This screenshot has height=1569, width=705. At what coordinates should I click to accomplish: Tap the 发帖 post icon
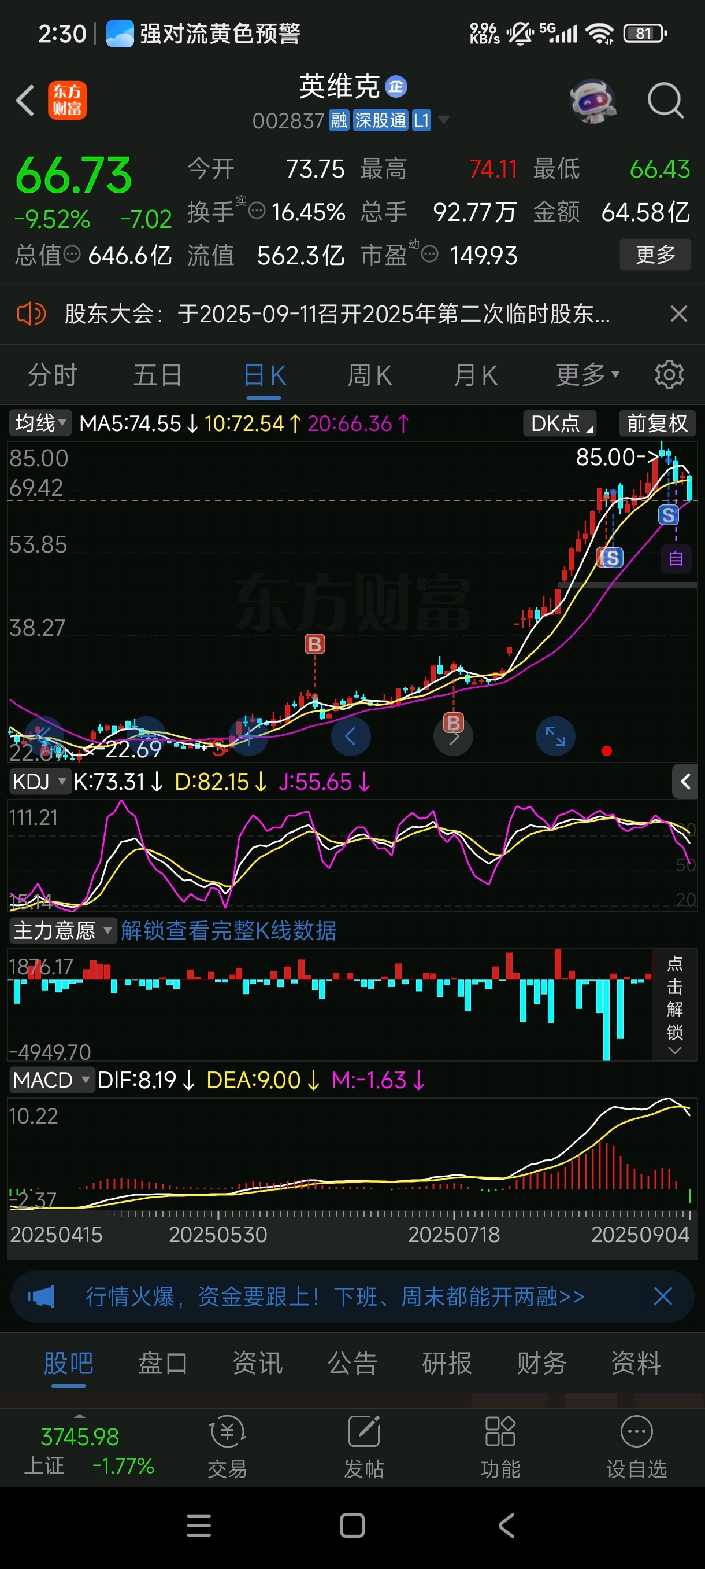[x=363, y=1448]
